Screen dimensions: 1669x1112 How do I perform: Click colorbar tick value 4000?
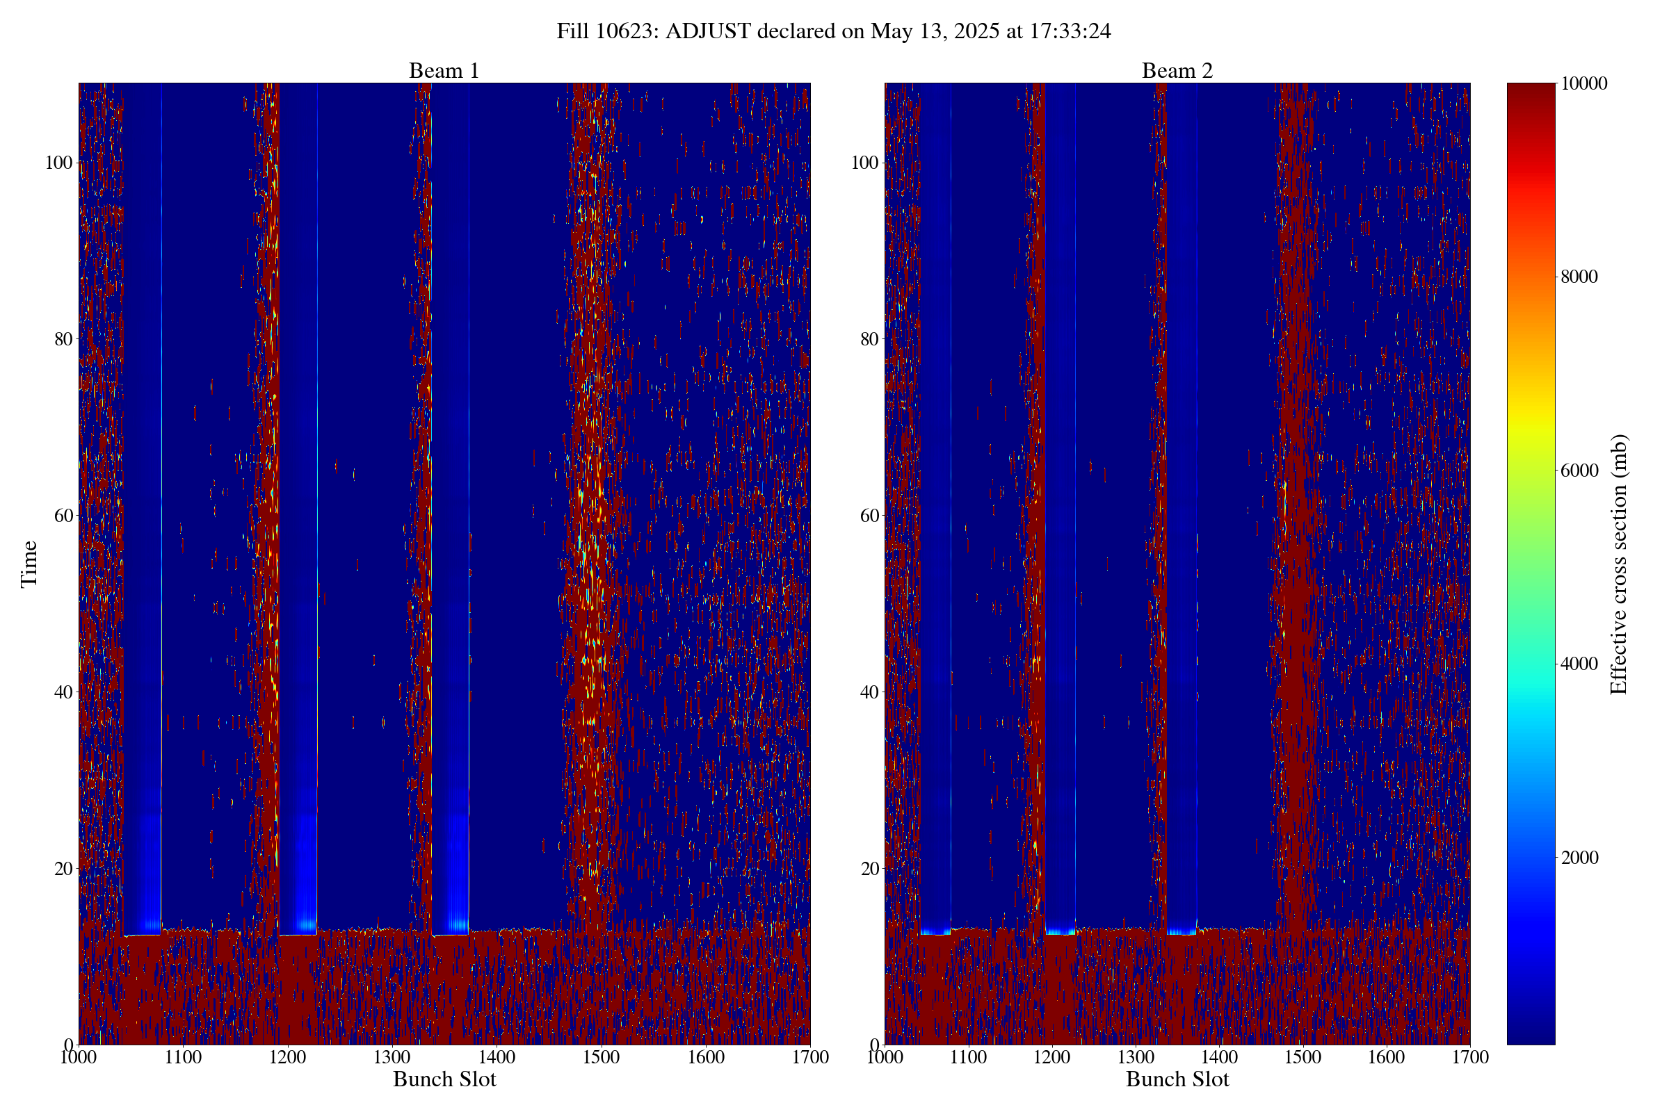[x=1579, y=664]
